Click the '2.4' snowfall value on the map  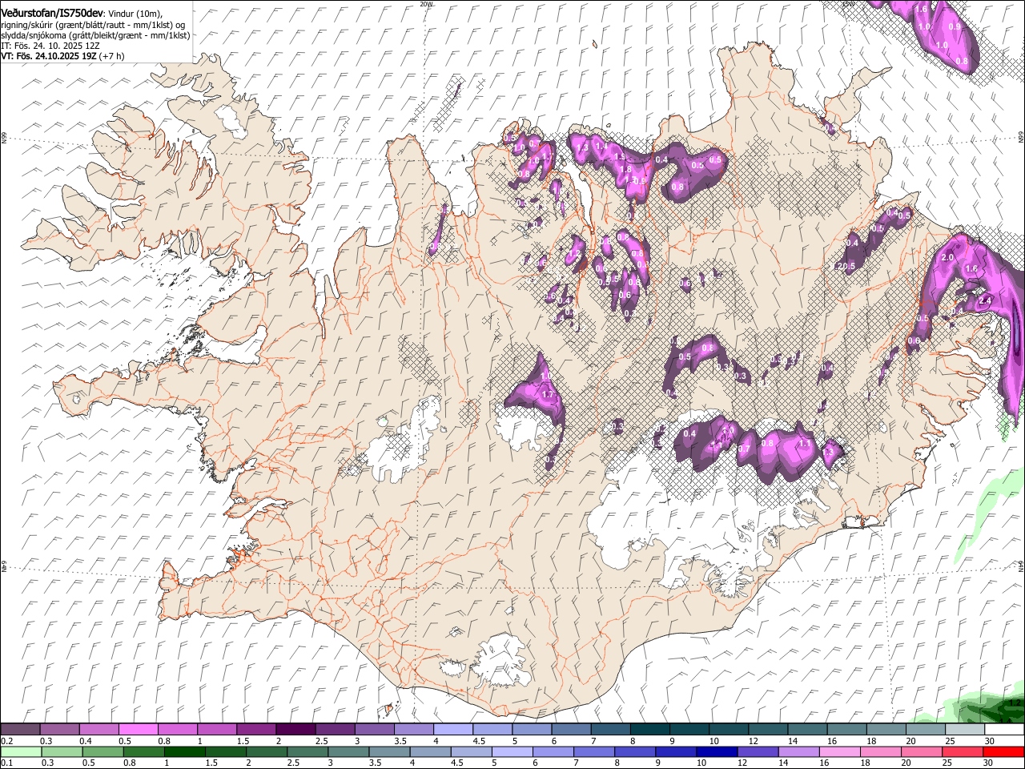pos(986,300)
